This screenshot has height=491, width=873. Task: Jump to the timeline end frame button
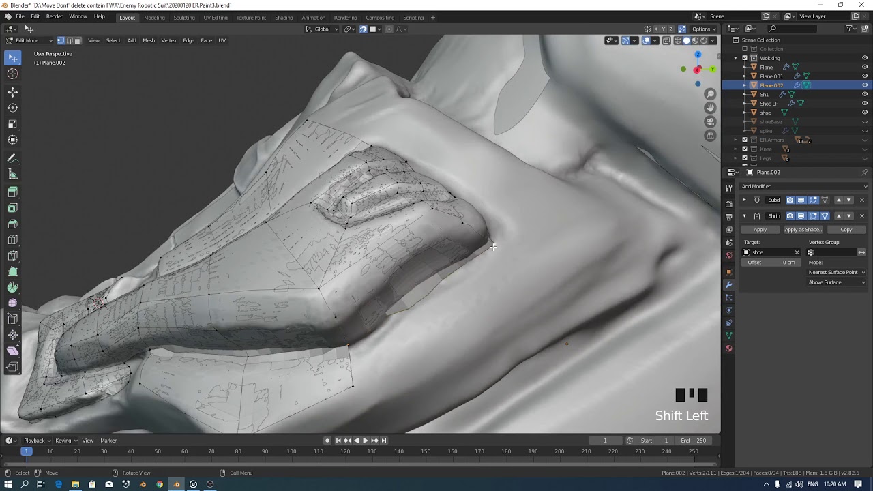click(x=384, y=441)
